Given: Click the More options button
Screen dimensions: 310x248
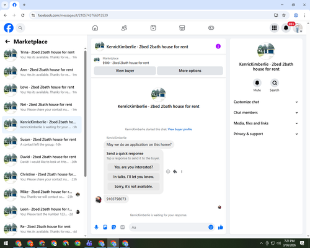Looking at the screenshot, I should pyautogui.click(x=190, y=71).
